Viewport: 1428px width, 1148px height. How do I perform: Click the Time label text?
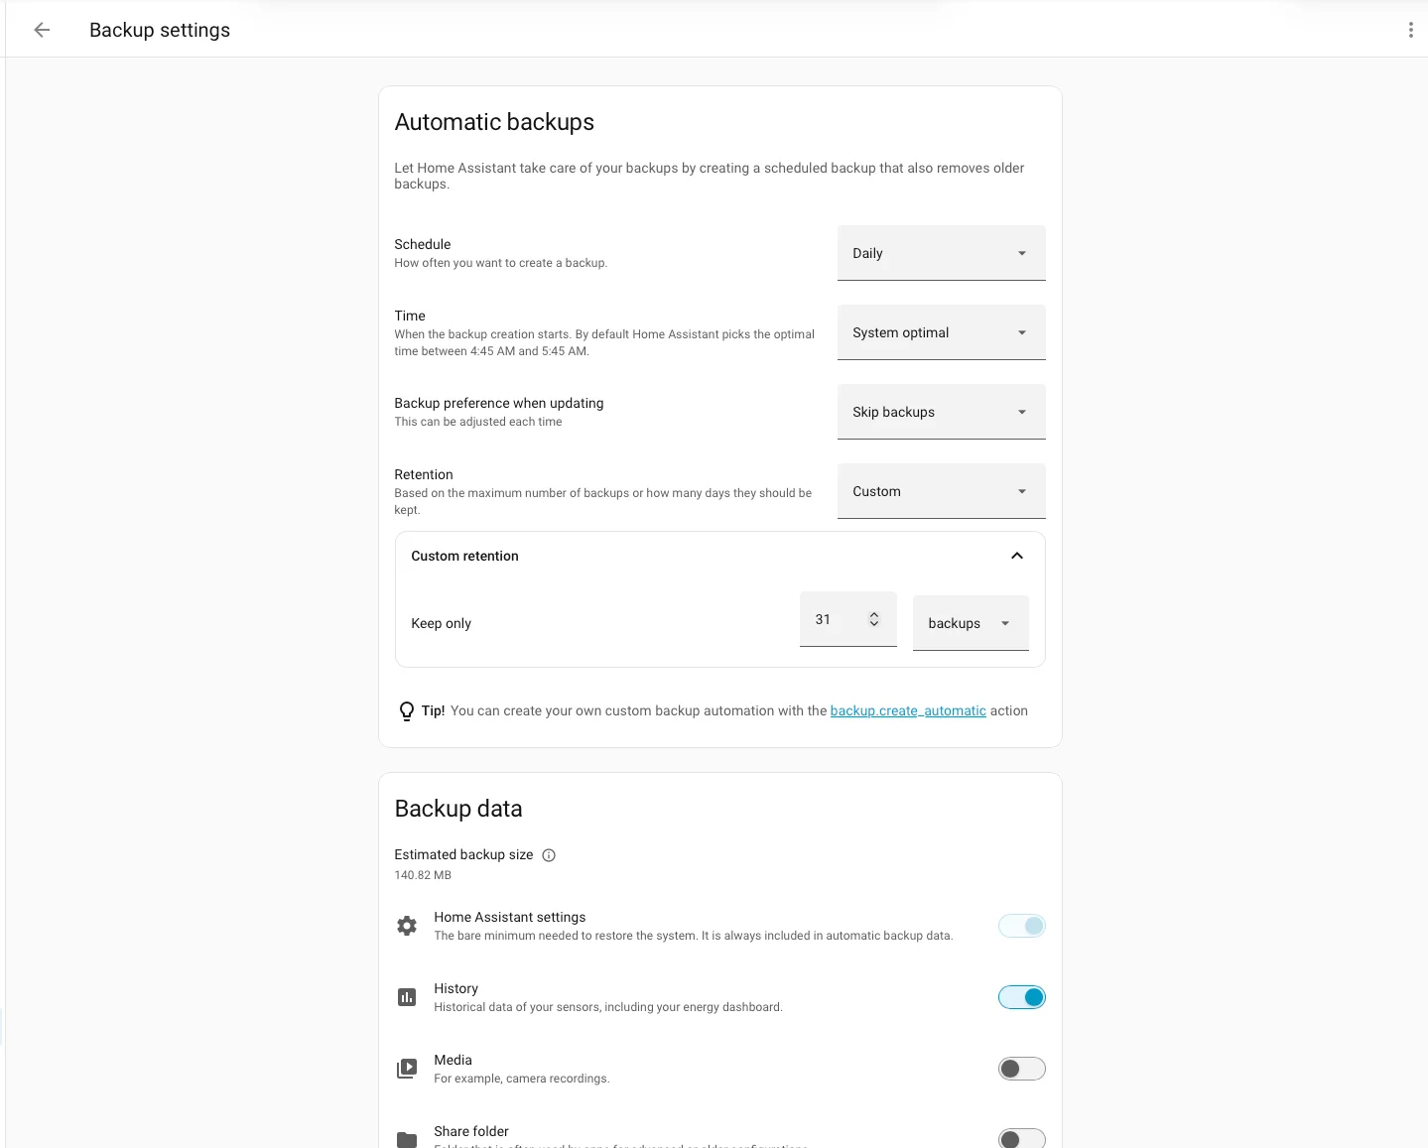(x=410, y=316)
